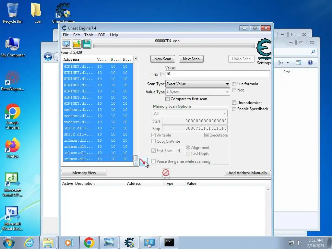The width and height of the screenshot is (332, 249).
Task: Click the floppy disk save icon
Action: pyautogui.click(x=87, y=44)
